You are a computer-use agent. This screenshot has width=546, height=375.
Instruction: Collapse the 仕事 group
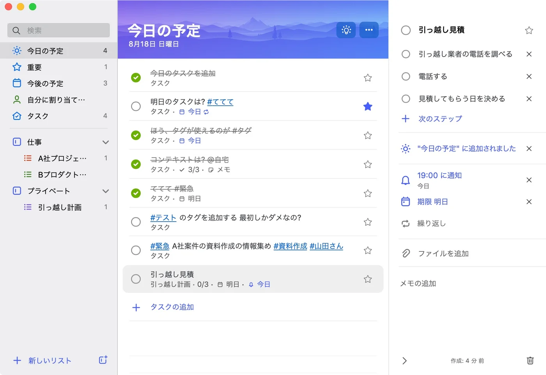pyautogui.click(x=105, y=142)
